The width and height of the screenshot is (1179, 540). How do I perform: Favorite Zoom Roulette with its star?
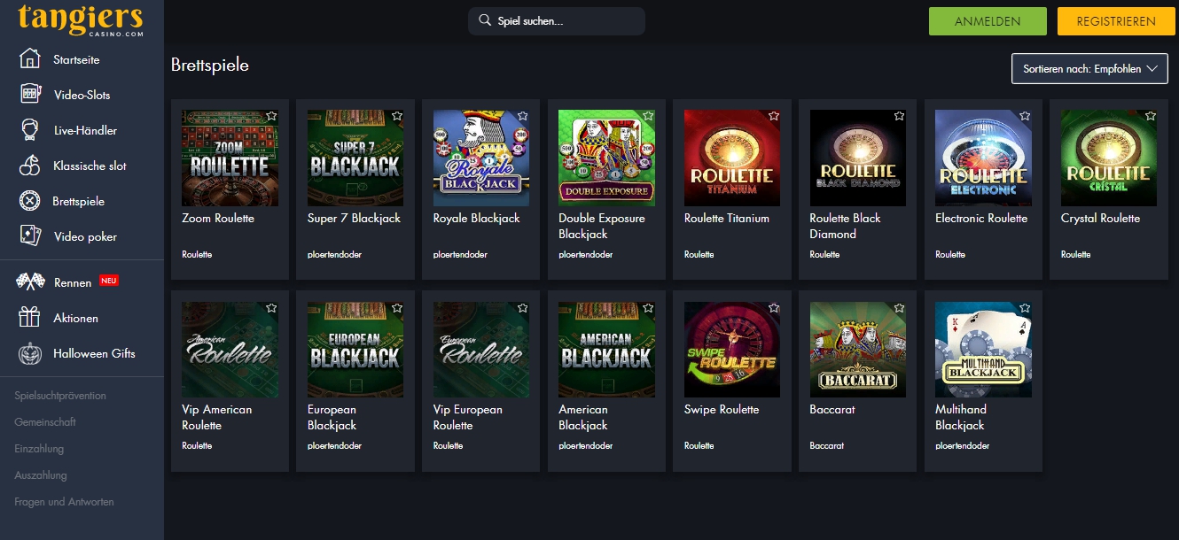coord(271,116)
